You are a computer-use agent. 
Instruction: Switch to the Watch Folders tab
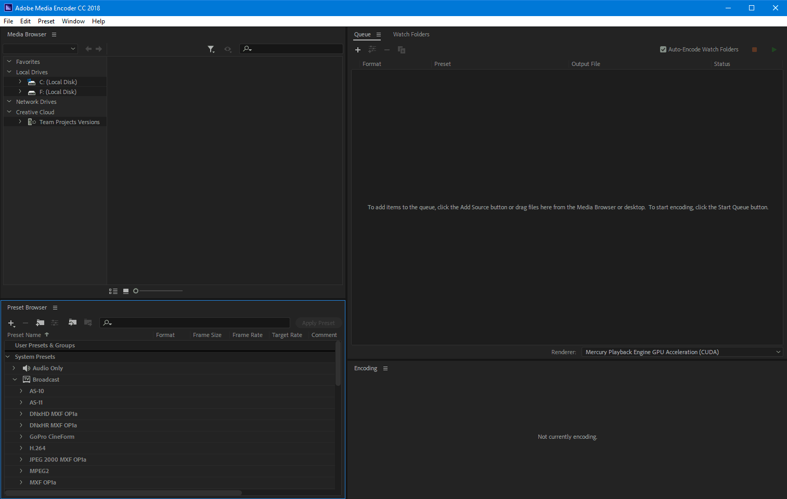pos(411,34)
